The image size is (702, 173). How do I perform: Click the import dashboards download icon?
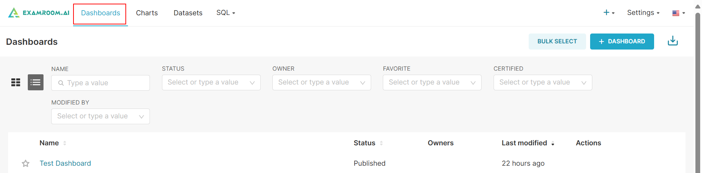[672, 41]
